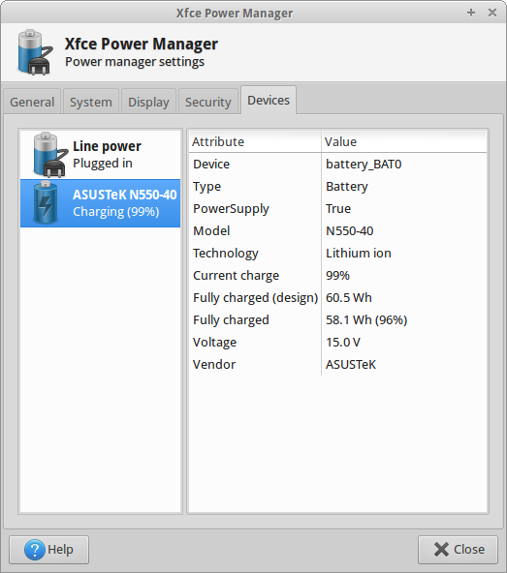Click the blue question mark Help icon

[35, 550]
